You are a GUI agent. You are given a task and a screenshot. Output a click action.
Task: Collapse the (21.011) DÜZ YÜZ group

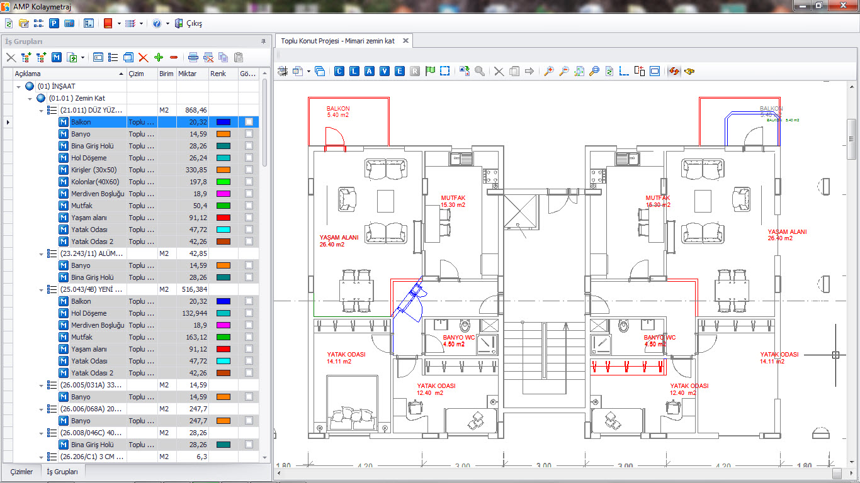[x=40, y=109]
